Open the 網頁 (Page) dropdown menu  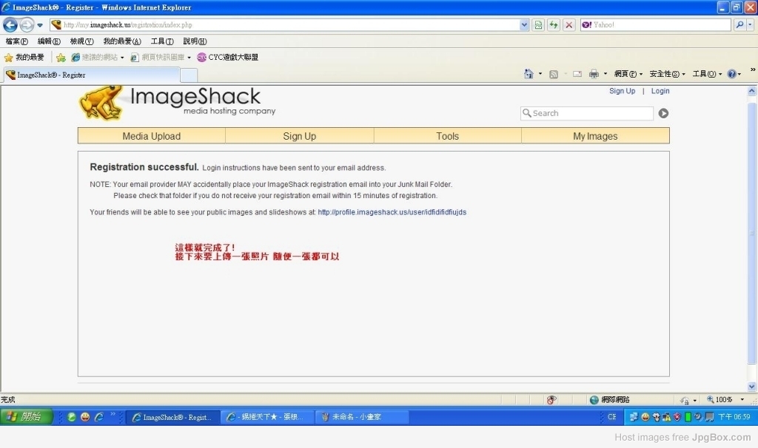(628, 74)
